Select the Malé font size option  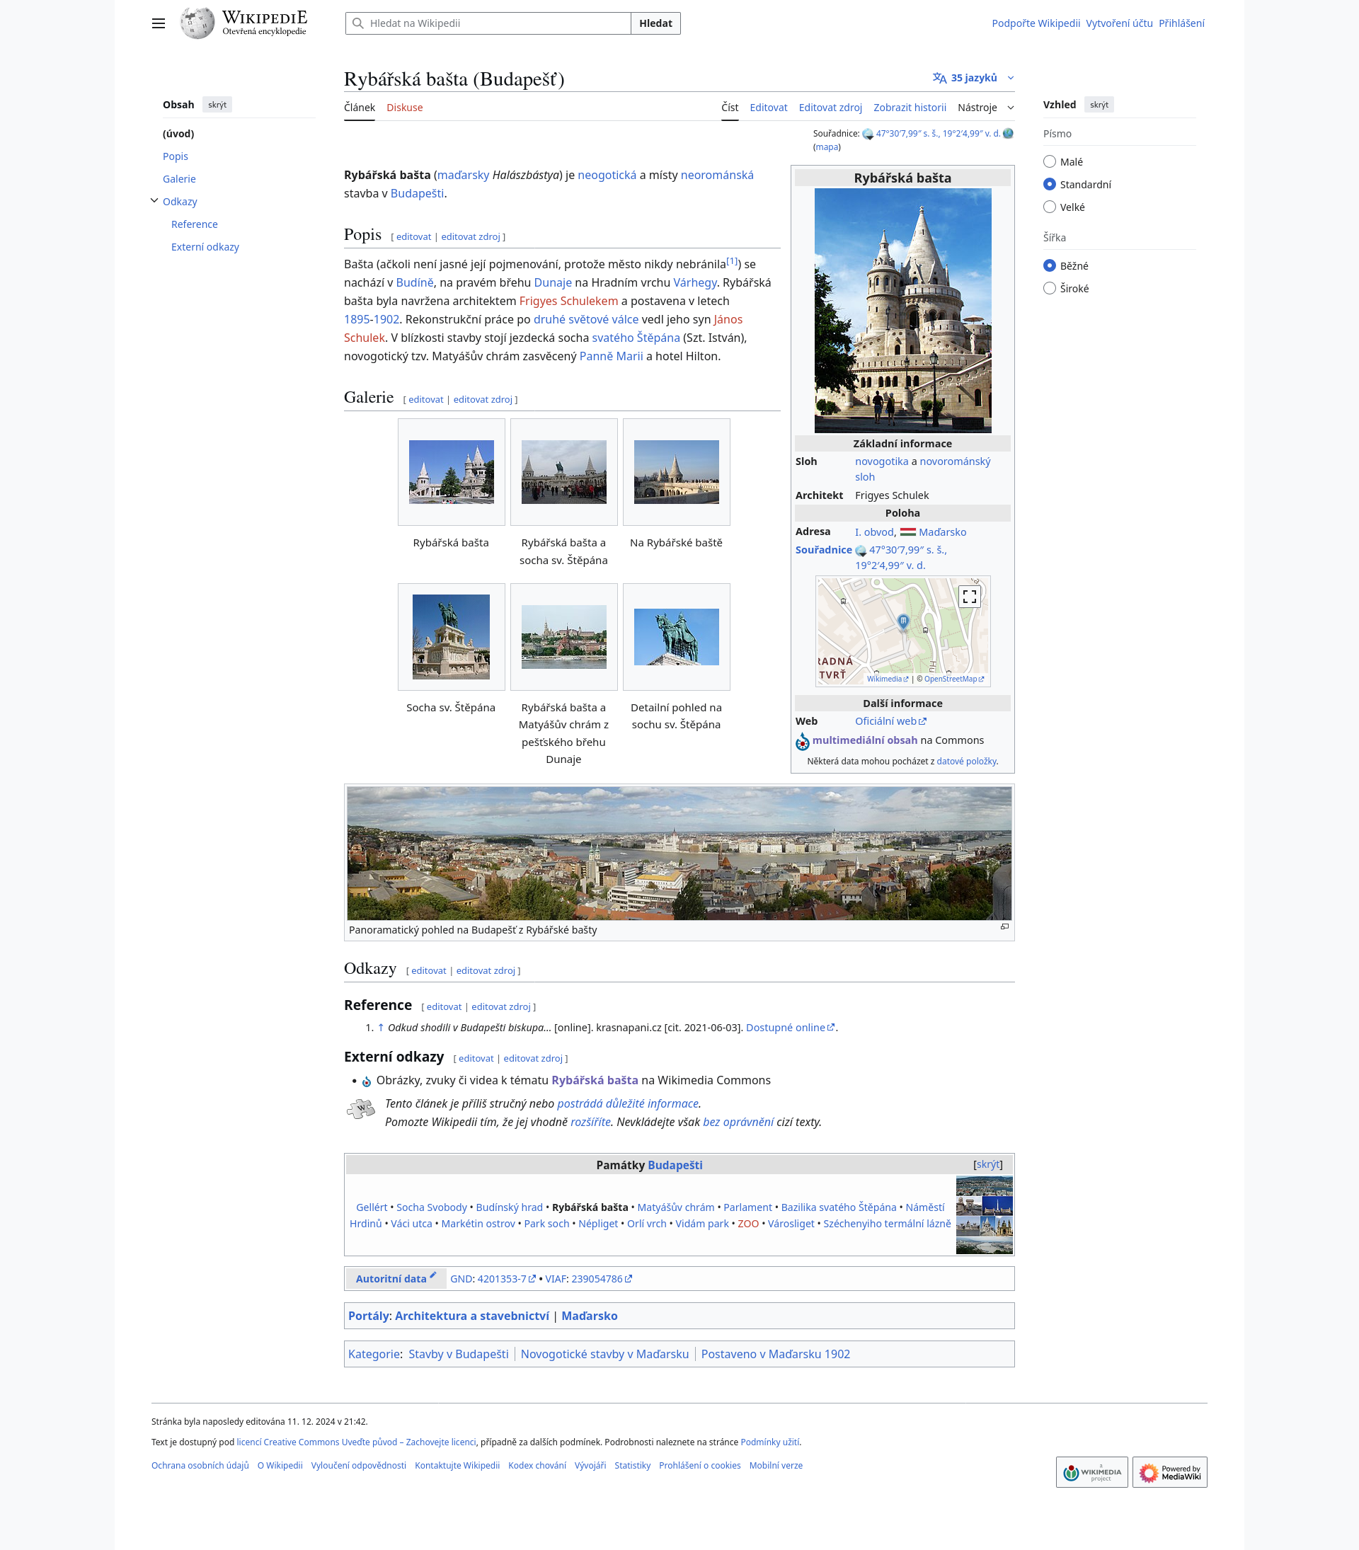coord(1050,161)
